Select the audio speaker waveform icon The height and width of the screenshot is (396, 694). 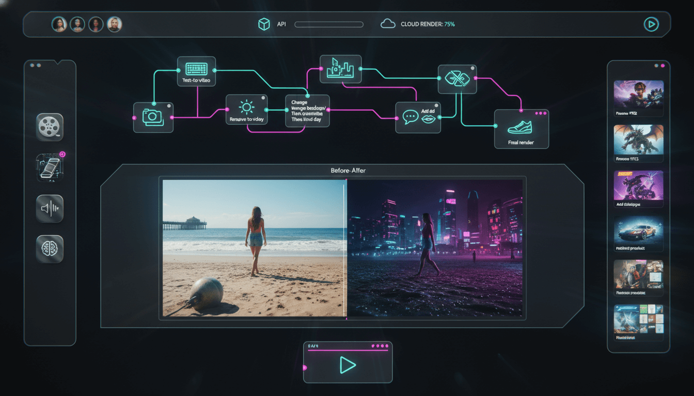50,208
